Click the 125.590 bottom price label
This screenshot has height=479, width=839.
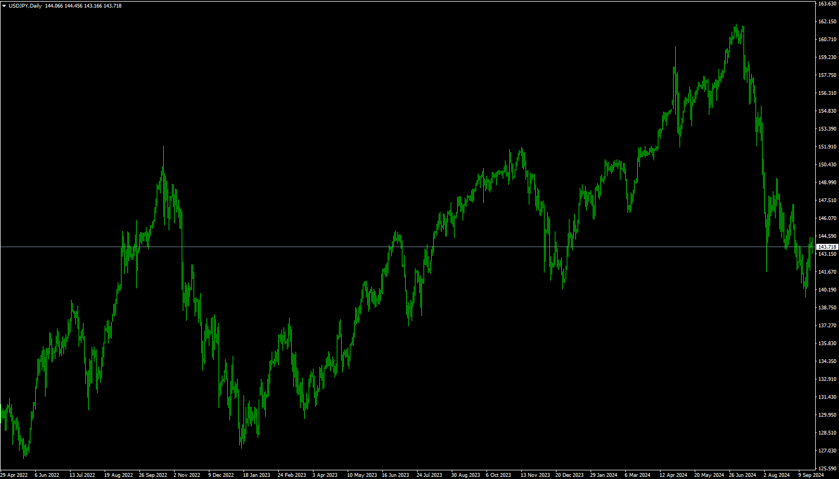coord(827,469)
